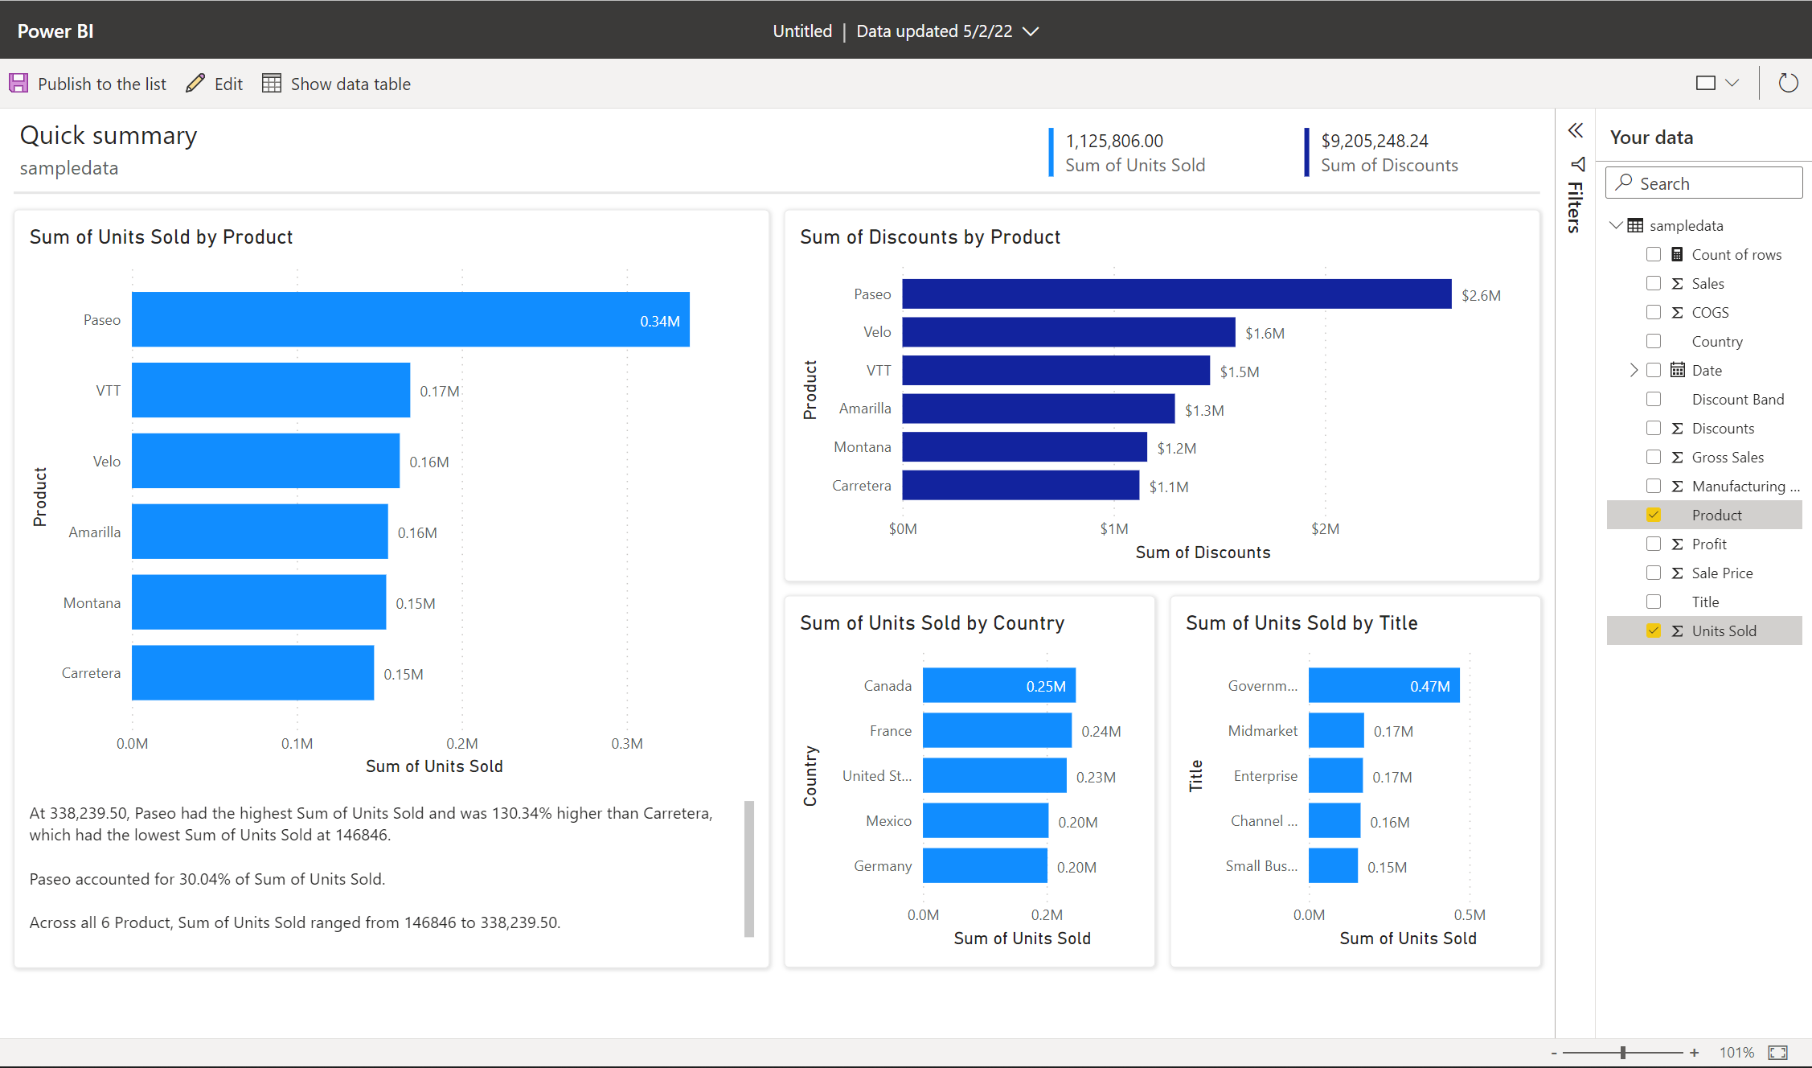Viewport: 1812px width, 1068px height.
Task: Click the Show data table icon
Action: pyautogui.click(x=271, y=83)
